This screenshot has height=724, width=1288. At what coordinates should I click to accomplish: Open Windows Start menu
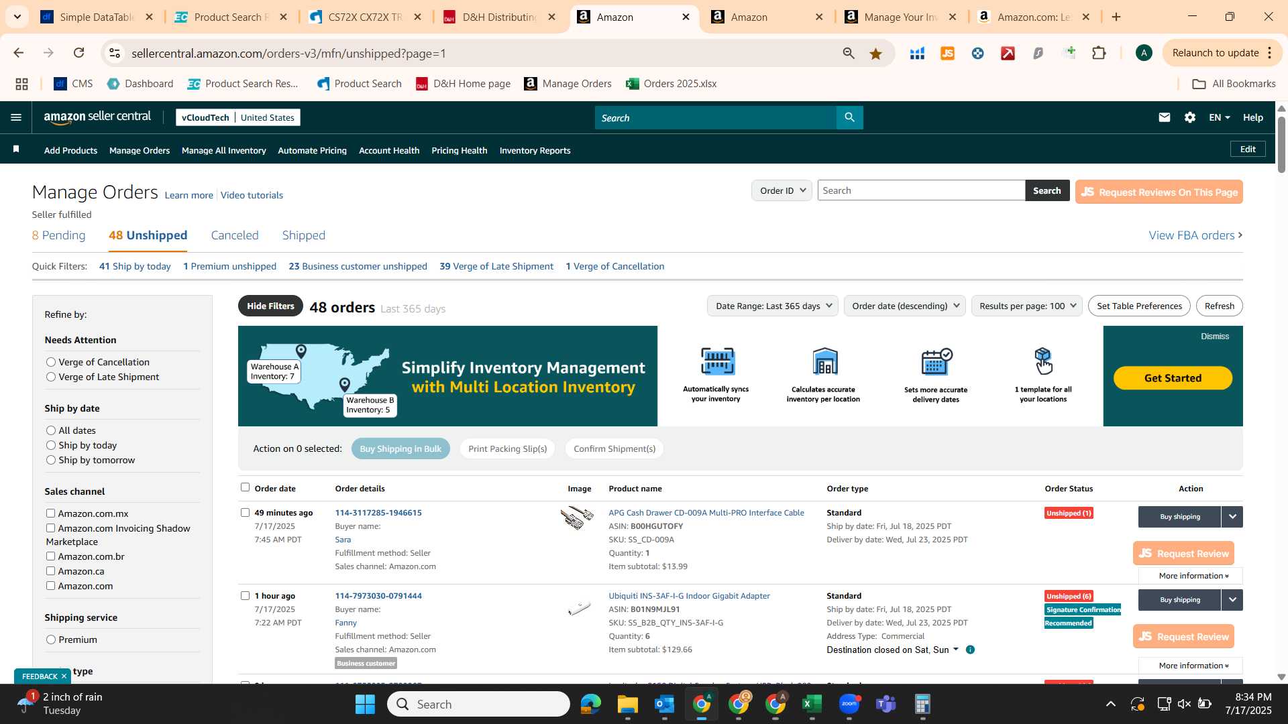(x=365, y=704)
